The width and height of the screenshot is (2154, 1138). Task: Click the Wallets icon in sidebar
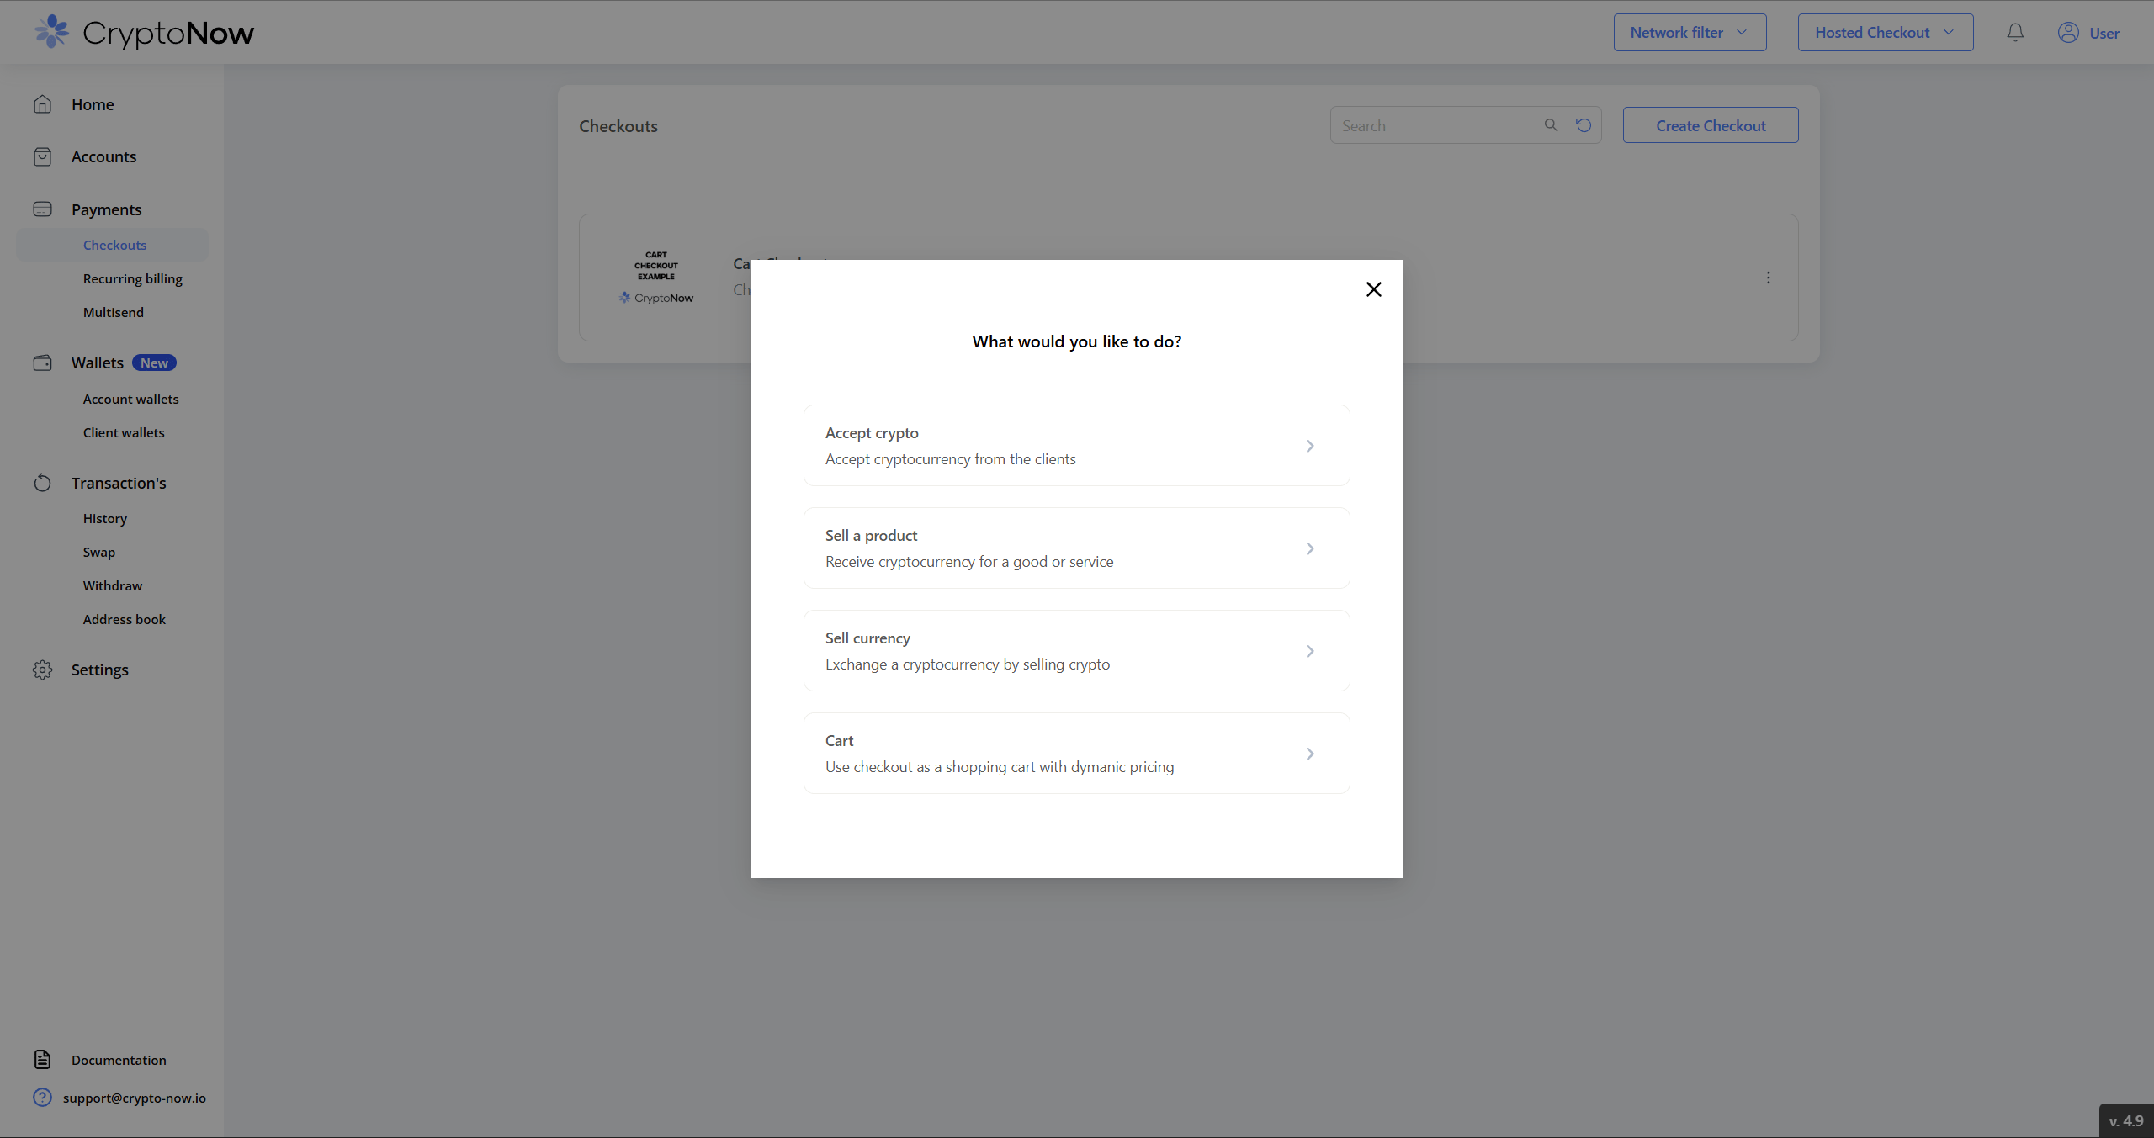click(43, 363)
